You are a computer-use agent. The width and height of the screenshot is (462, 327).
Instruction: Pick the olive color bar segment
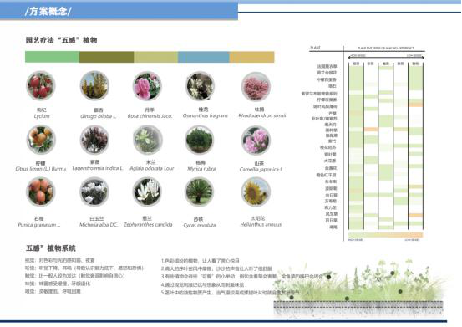point(106,57)
